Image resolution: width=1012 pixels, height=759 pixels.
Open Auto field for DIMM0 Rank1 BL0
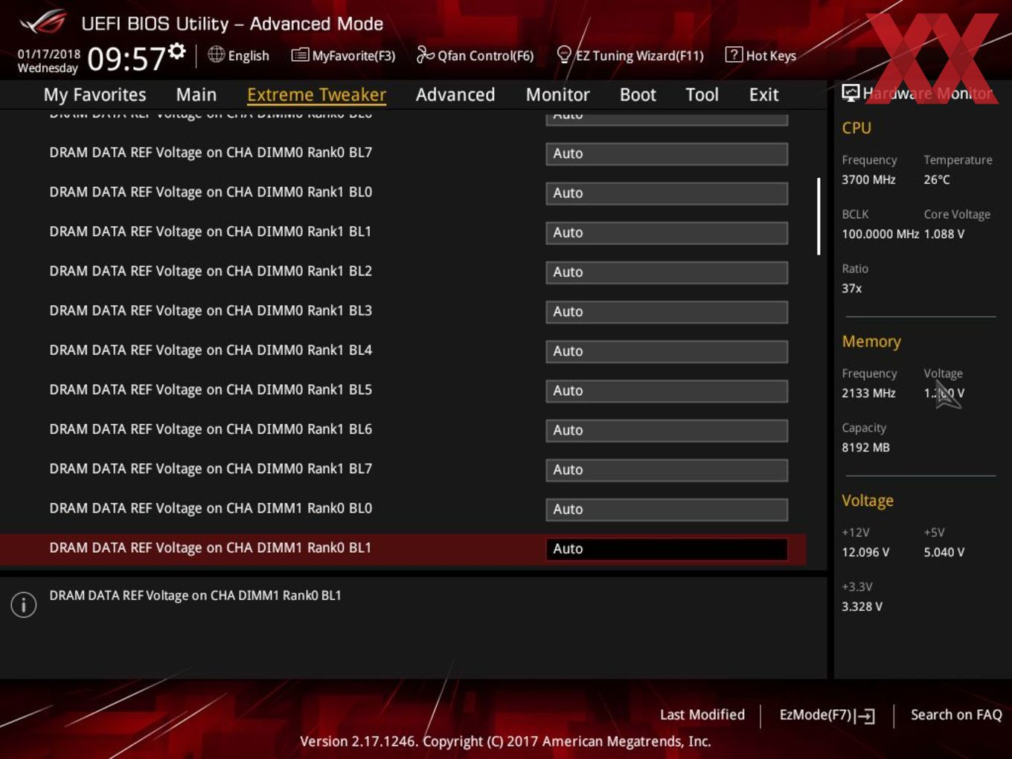667,193
